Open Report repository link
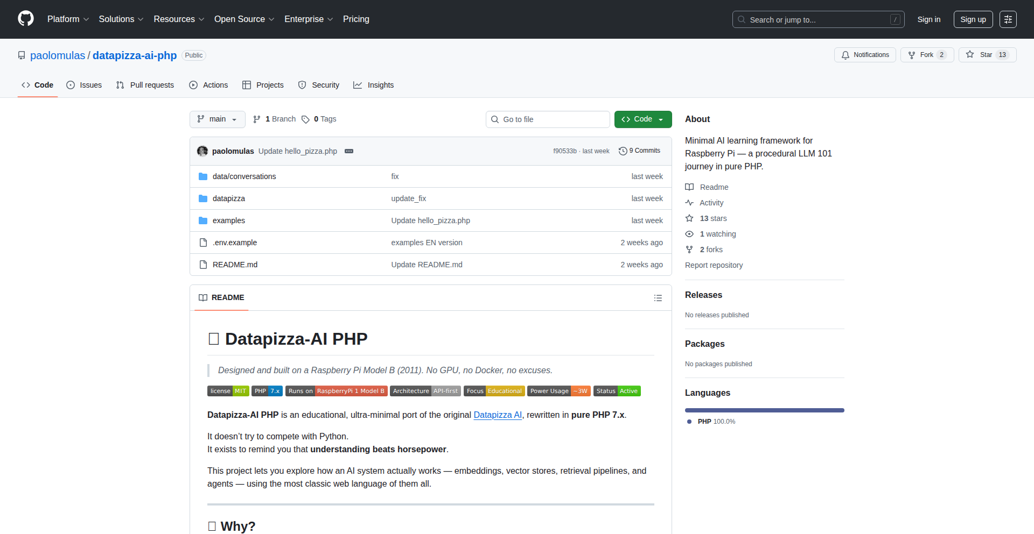 coord(714,265)
